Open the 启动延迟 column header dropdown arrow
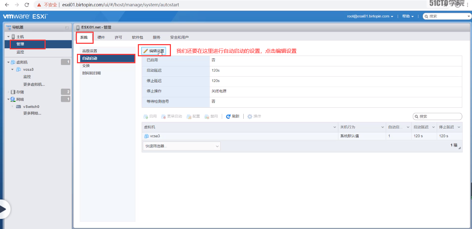The height and width of the screenshot is (229, 472). [x=433, y=127]
